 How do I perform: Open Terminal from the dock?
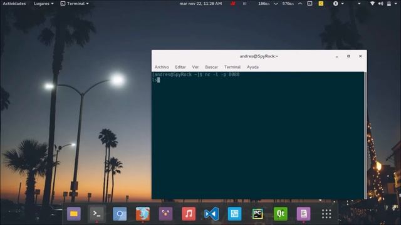pos(96,214)
